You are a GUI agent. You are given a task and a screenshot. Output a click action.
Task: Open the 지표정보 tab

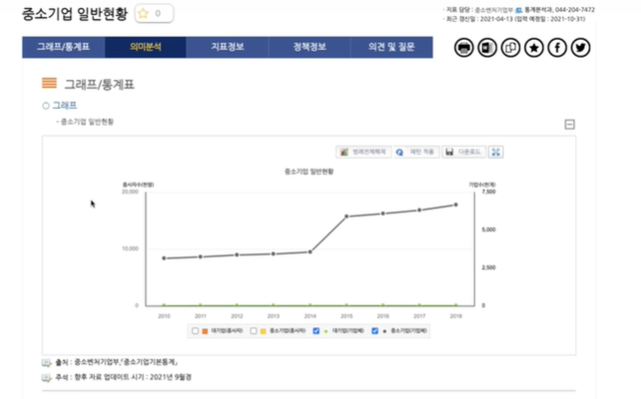(227, 47)
